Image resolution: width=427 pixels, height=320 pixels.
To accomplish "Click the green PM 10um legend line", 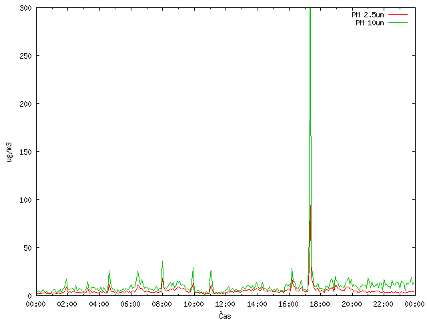I will (398, 22).
